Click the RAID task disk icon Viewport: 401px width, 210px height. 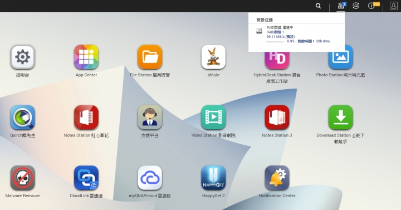click(x=259, y=31)
